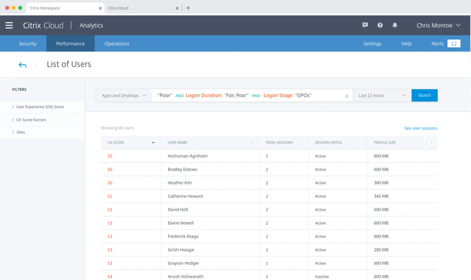Click the Analytics header label

[91, 26]
